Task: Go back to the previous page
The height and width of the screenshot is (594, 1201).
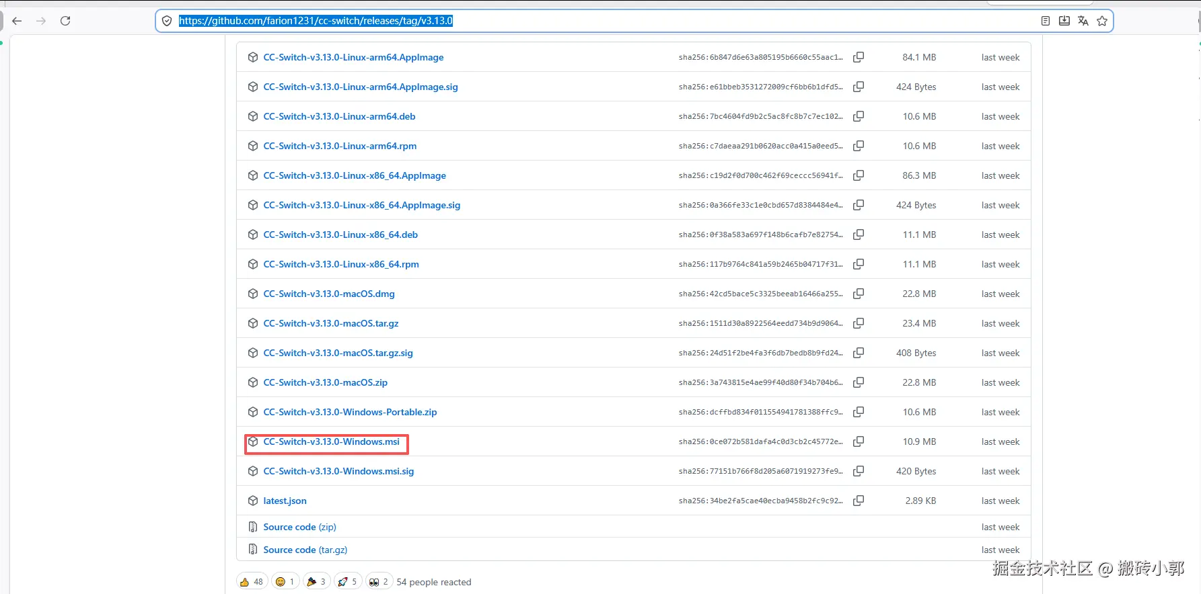Action: click(x=17, y=21)
